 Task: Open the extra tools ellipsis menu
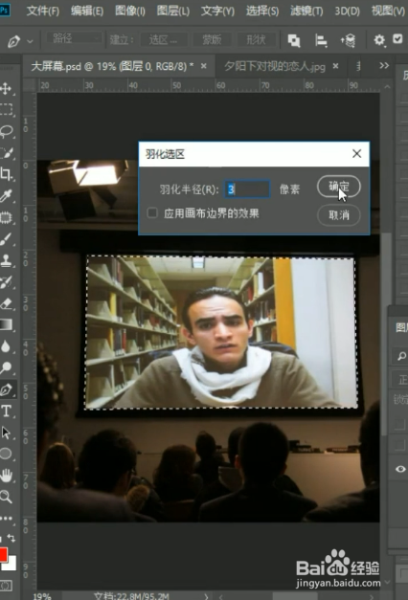(x=6, y=519)
